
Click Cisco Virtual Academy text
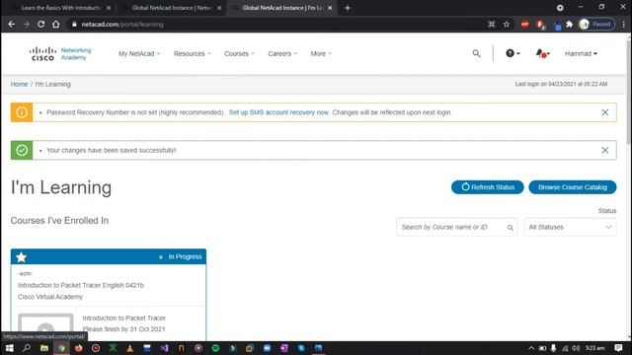[50, 297]
